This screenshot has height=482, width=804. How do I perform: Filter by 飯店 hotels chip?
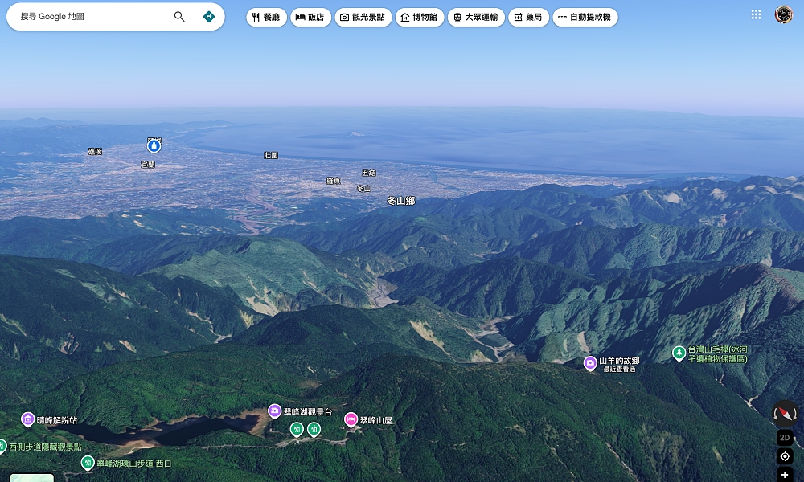(310, 18)
